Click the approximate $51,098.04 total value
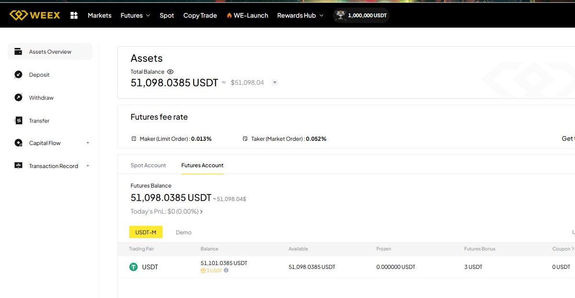 click(x=247, y=82)
